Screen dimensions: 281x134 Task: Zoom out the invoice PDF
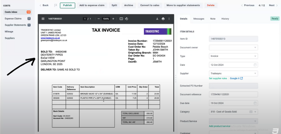(99, 19)
